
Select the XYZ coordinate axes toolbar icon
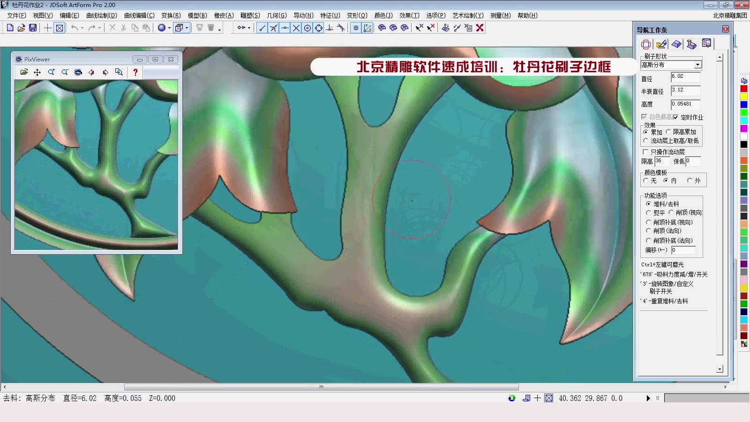(367, 28)
